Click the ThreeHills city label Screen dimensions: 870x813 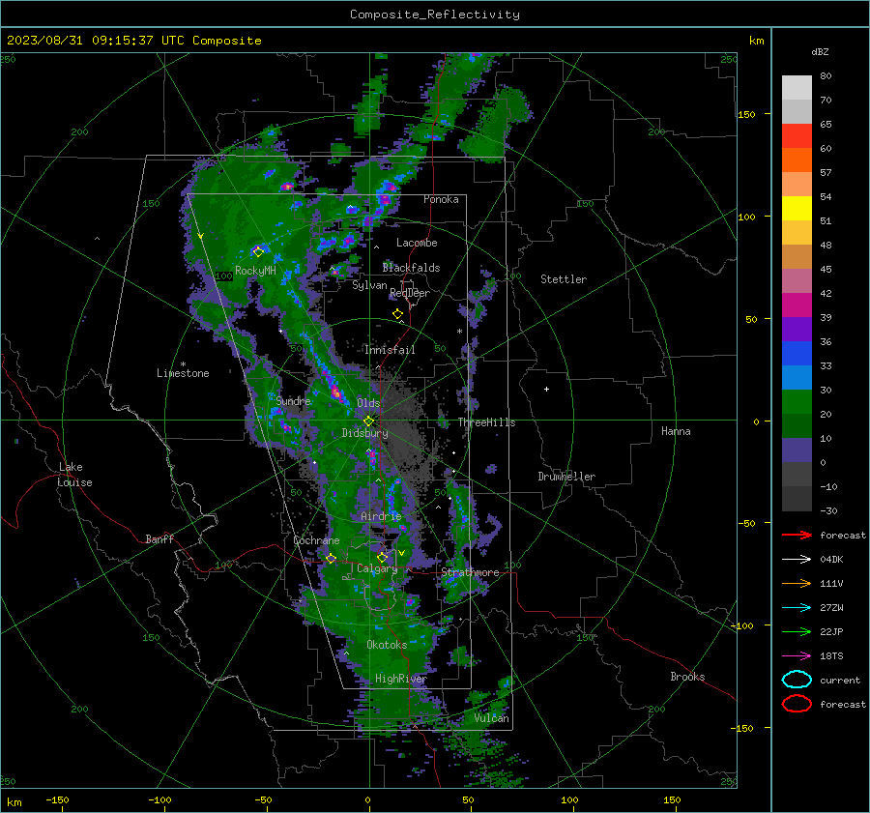(486, 422)
